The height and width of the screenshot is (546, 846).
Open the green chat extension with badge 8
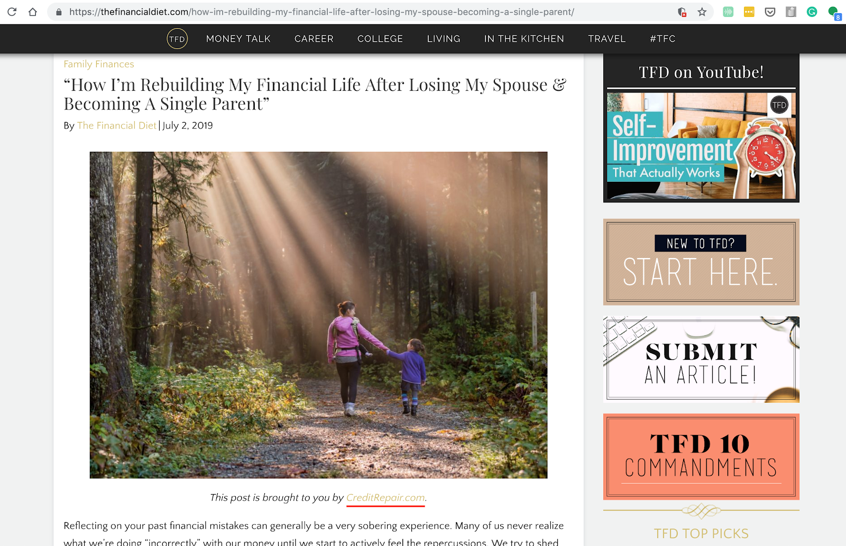coord(834,13)
